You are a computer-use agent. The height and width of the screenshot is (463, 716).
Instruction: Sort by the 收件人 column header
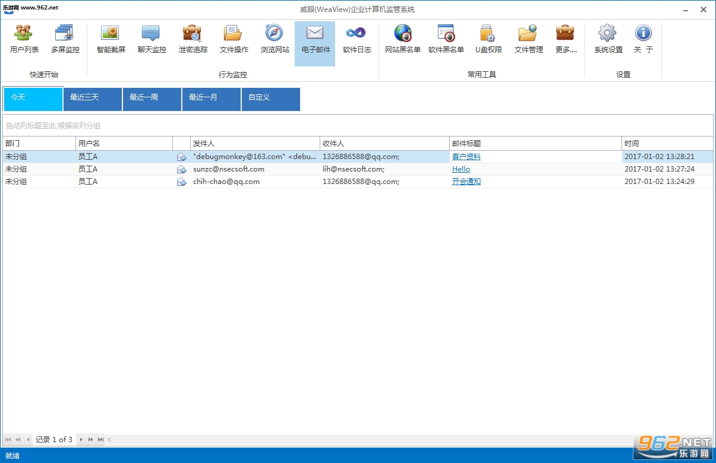click(x=384, y=144)
